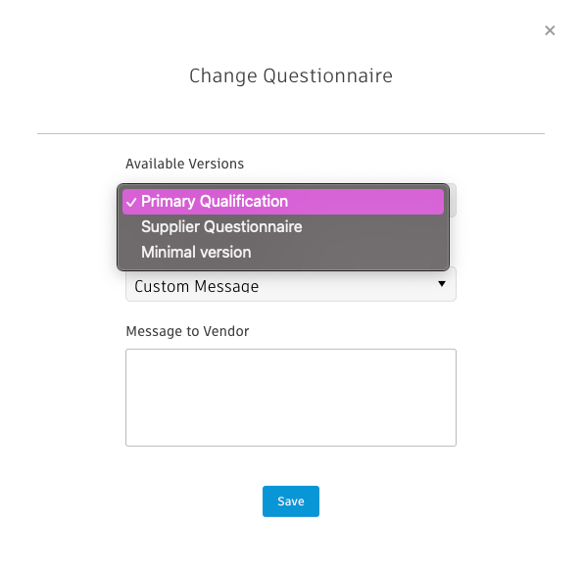Choose Supplier Questionnaire from the list
The height and width of the screenshot is (574, 582).
[283, 226]
